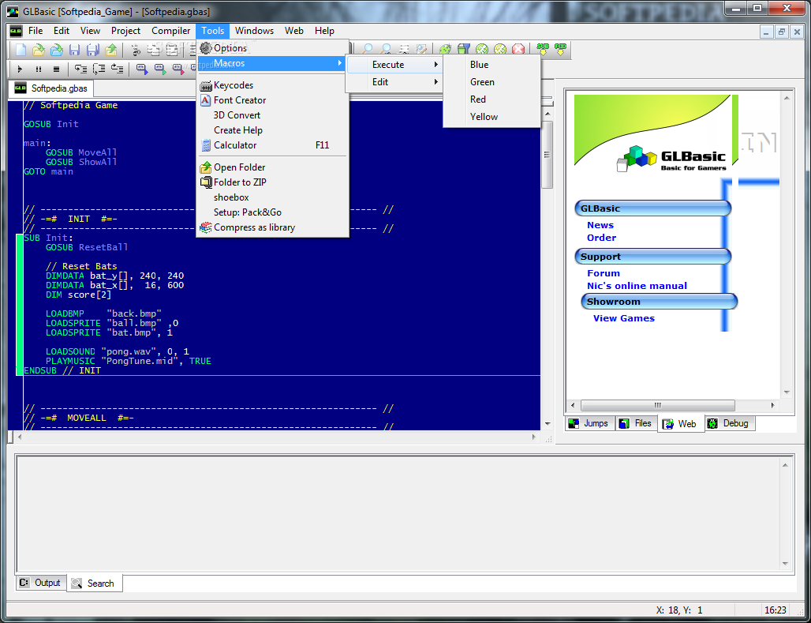Click the Copy toolbar icon
The width and height of the screenshot is (811, 623).
coord(154,50)
